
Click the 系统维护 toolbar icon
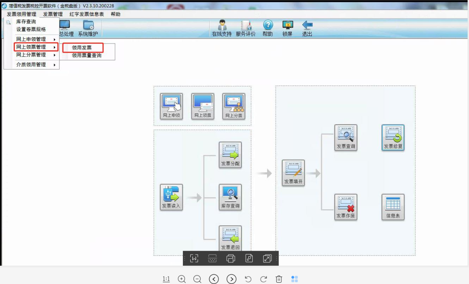point(88,28)
